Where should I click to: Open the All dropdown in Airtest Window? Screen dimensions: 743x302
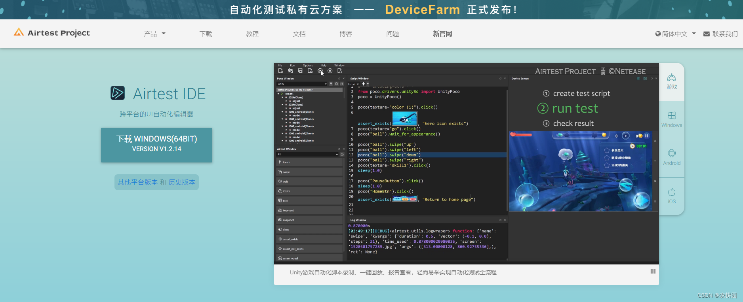coord(307,155)
